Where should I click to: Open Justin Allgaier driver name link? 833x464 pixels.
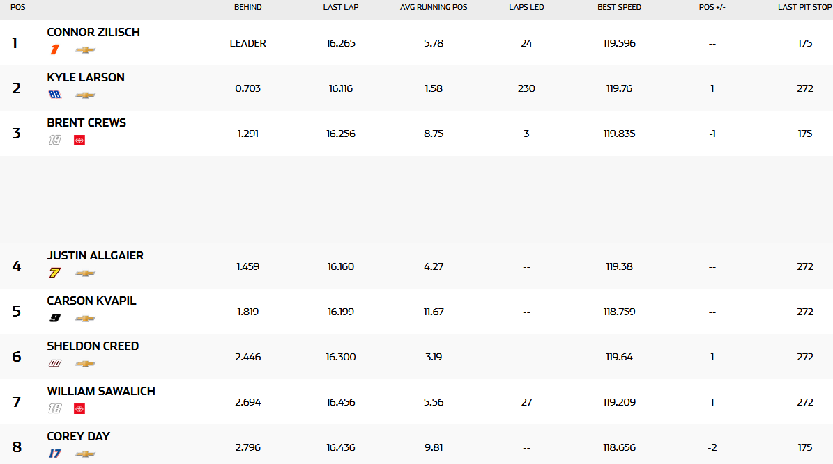point(95,255)
